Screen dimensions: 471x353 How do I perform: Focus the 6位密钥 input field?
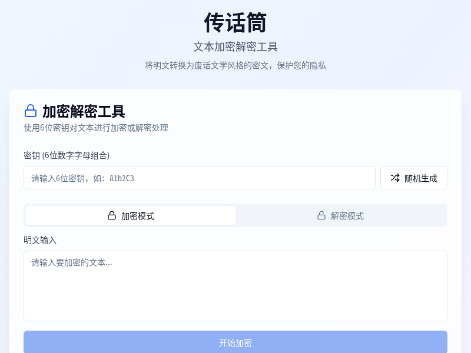(200, 178)
